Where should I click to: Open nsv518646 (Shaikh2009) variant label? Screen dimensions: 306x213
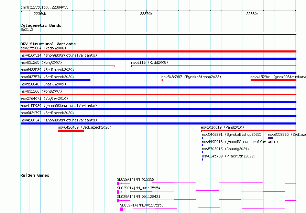click(43, 84)
